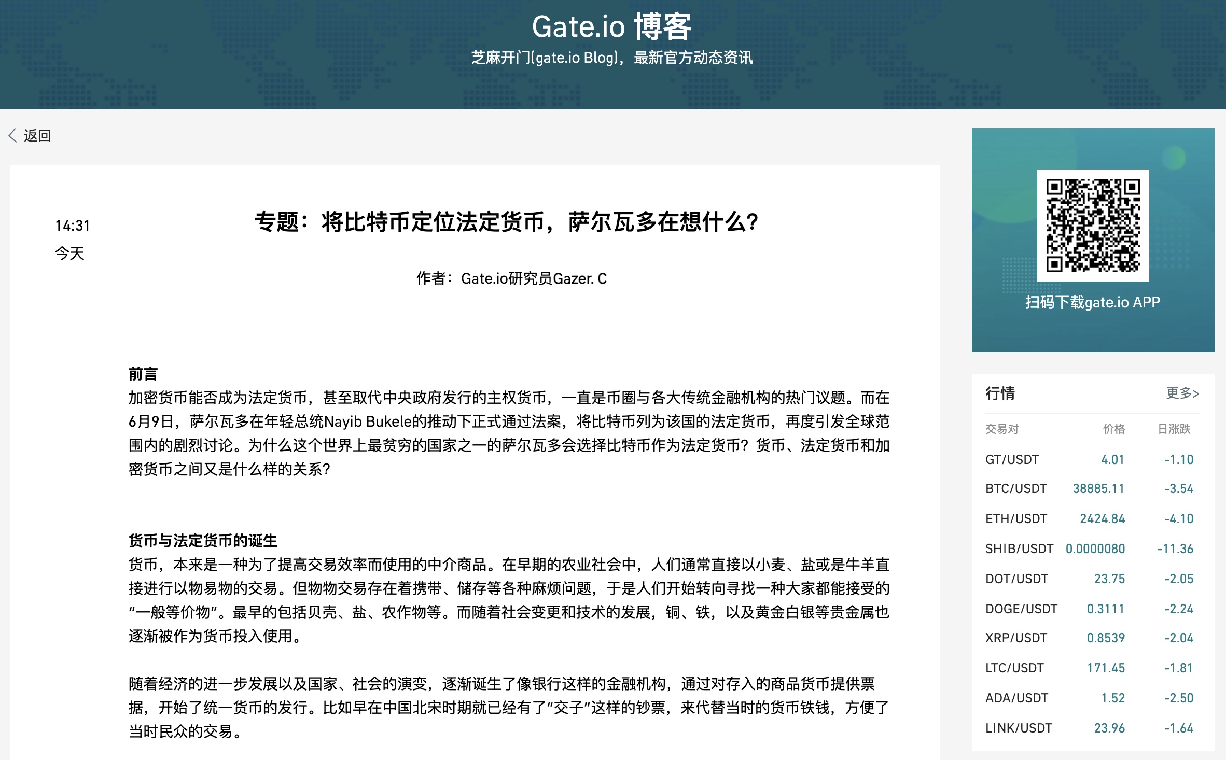The image size is (1226, 760).
Task: Open the XRP/USDT trading pair
Action: pos(1016,638)
